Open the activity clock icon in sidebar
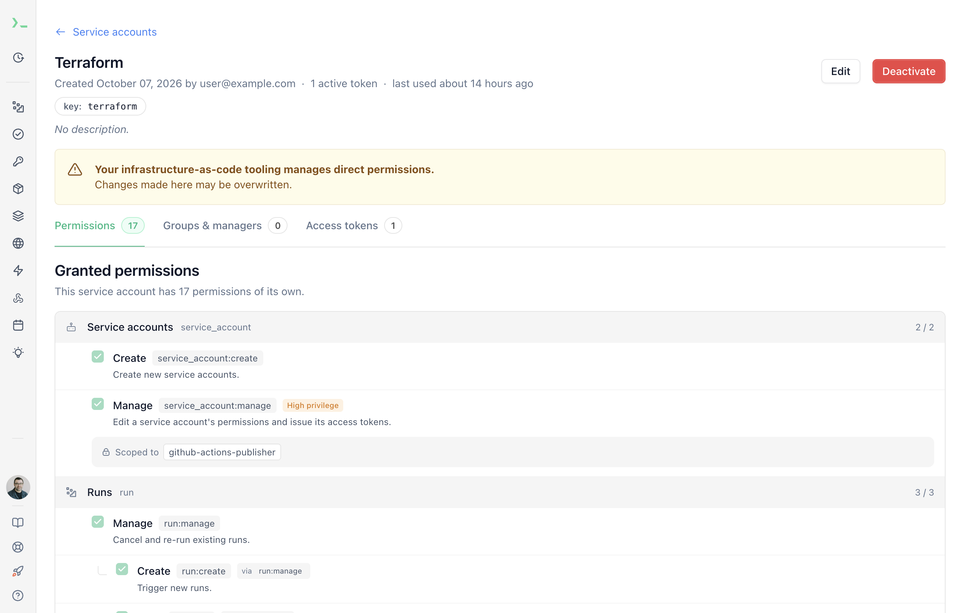Image resolution: width=963 pixels, height=613 pixels. tap(18, 58)
